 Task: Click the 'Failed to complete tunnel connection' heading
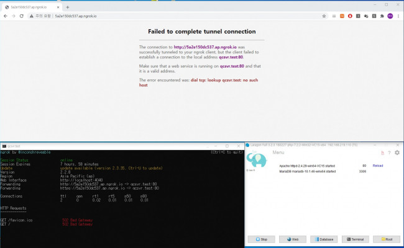202,32
